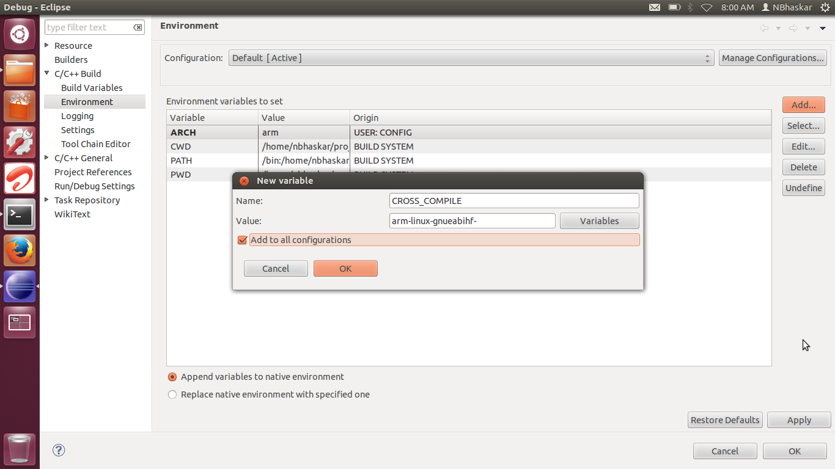
Task: Focus the Value field with arm-linux-gnueabihf-
Action: 473,221
